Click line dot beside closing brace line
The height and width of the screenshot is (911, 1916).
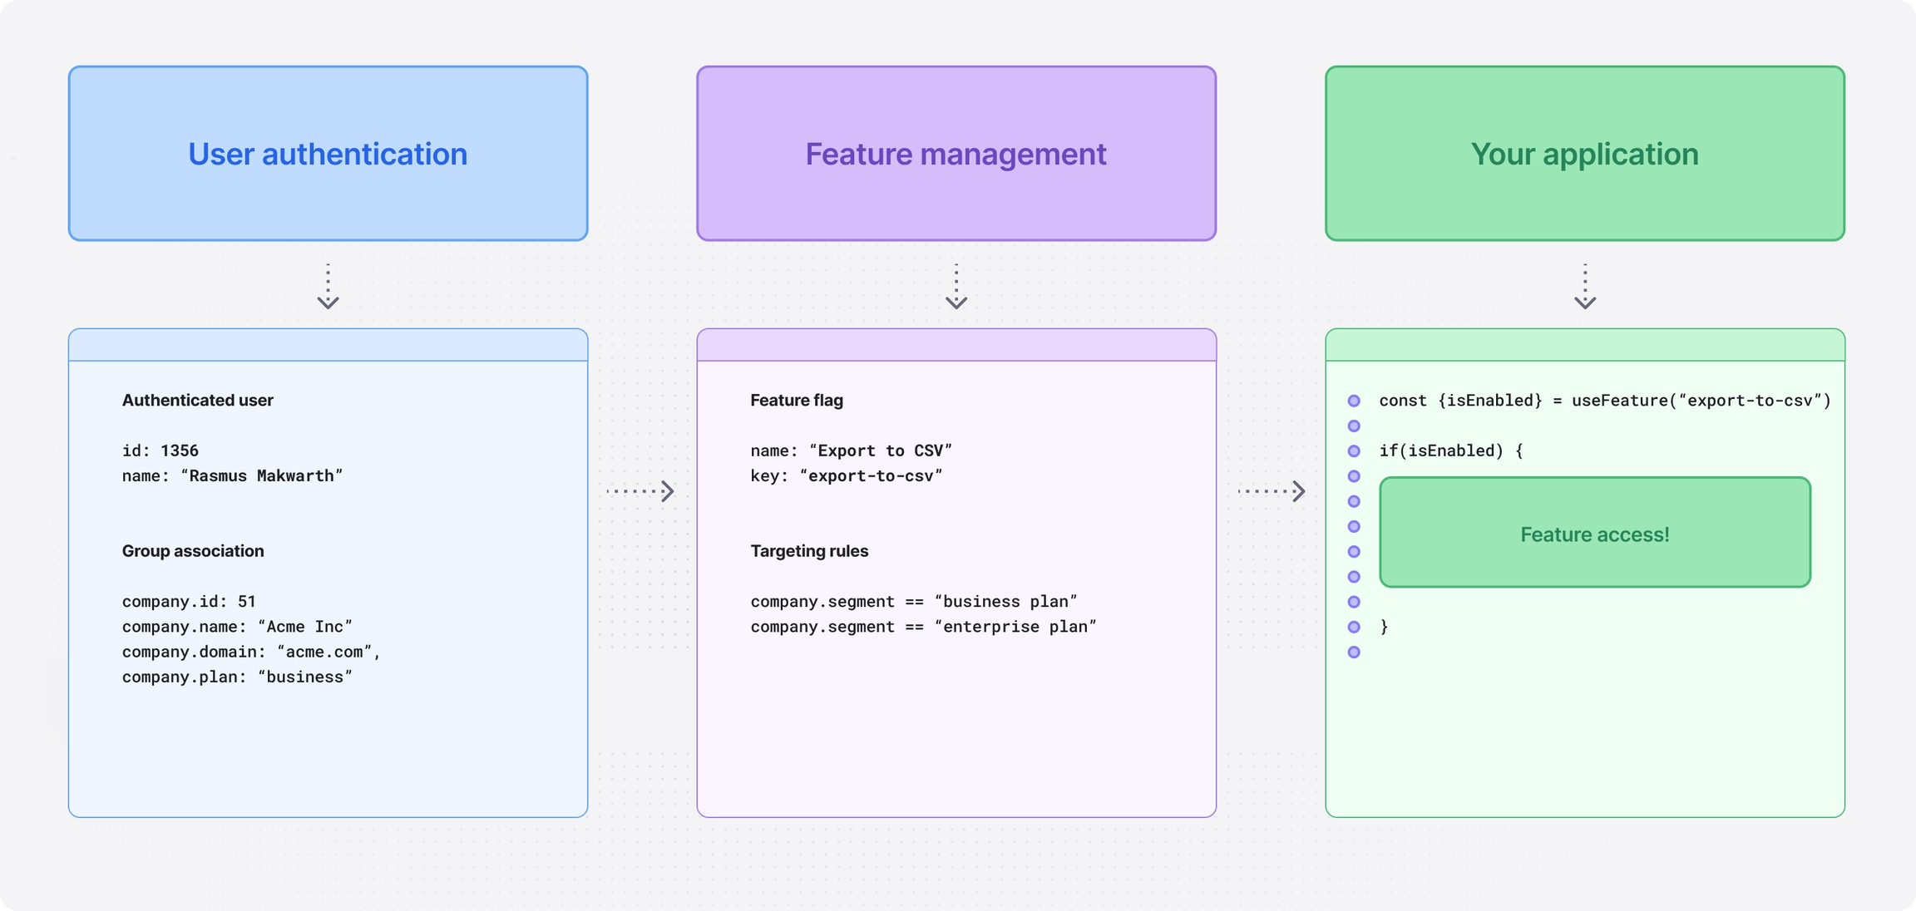pyautogui.click(x=1354, y=627)
